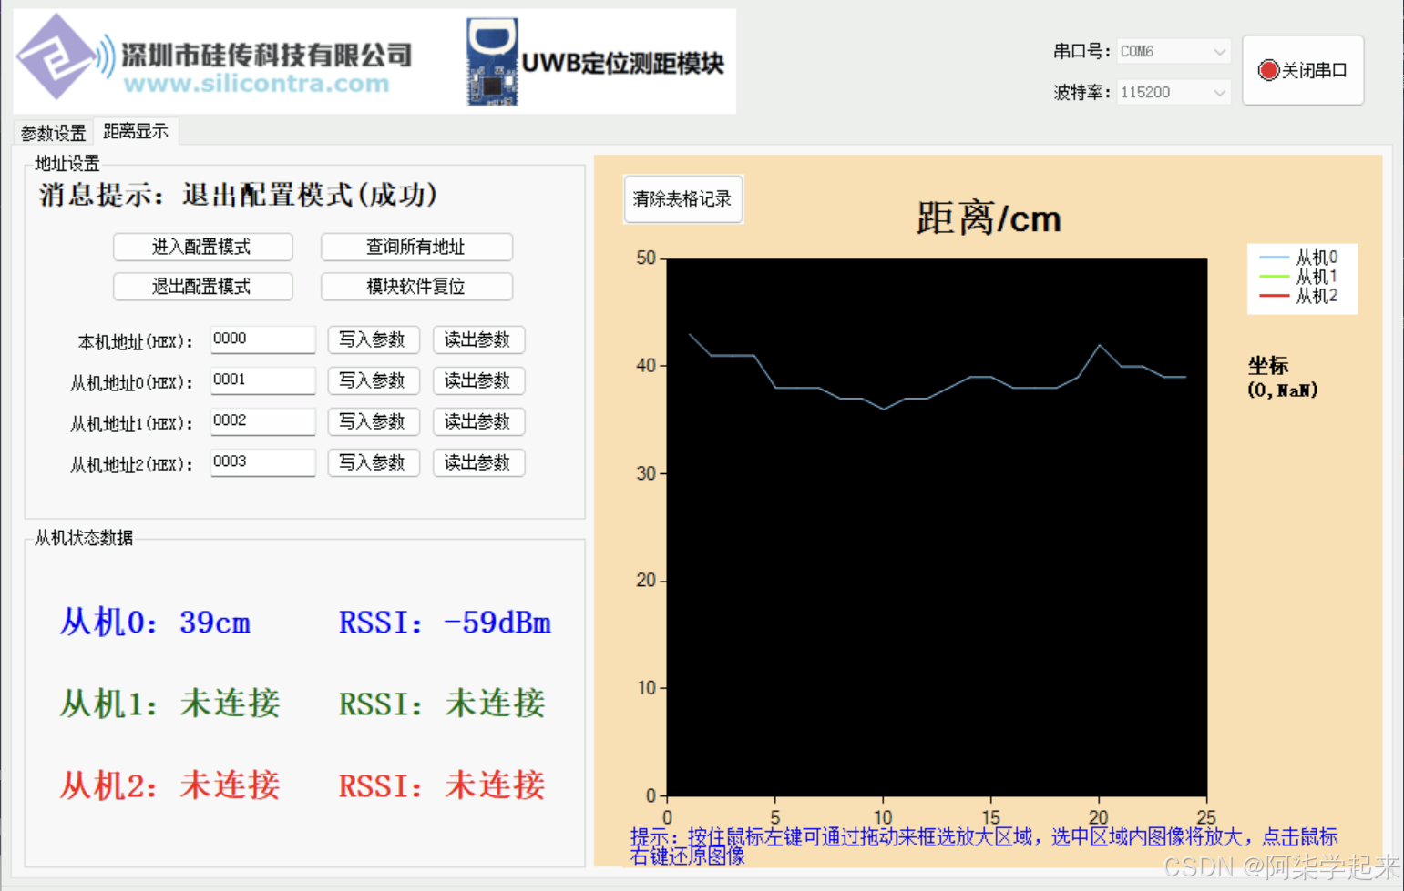Click 读出参数 for 从机地址1
This screenshot has height=891, width=1404.
[x=478, y=421]
